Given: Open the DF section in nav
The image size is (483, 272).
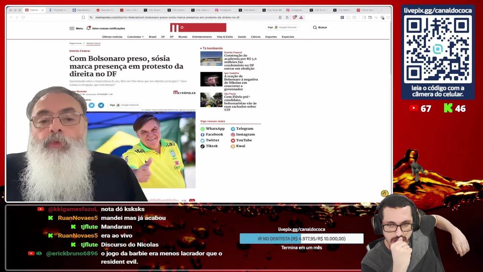Looking at the screenshot, I should point(163,37).
